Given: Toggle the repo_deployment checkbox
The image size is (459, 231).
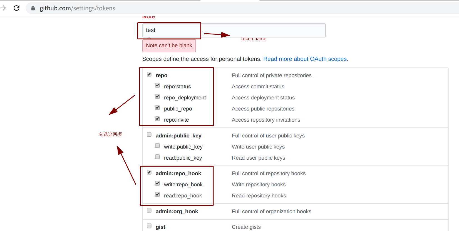Looking at the screenshot, I should click(158, 97).
